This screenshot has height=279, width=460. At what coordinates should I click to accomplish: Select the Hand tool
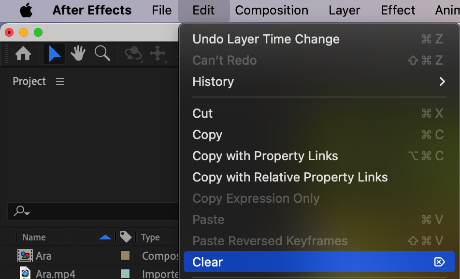tap(78, 54)
